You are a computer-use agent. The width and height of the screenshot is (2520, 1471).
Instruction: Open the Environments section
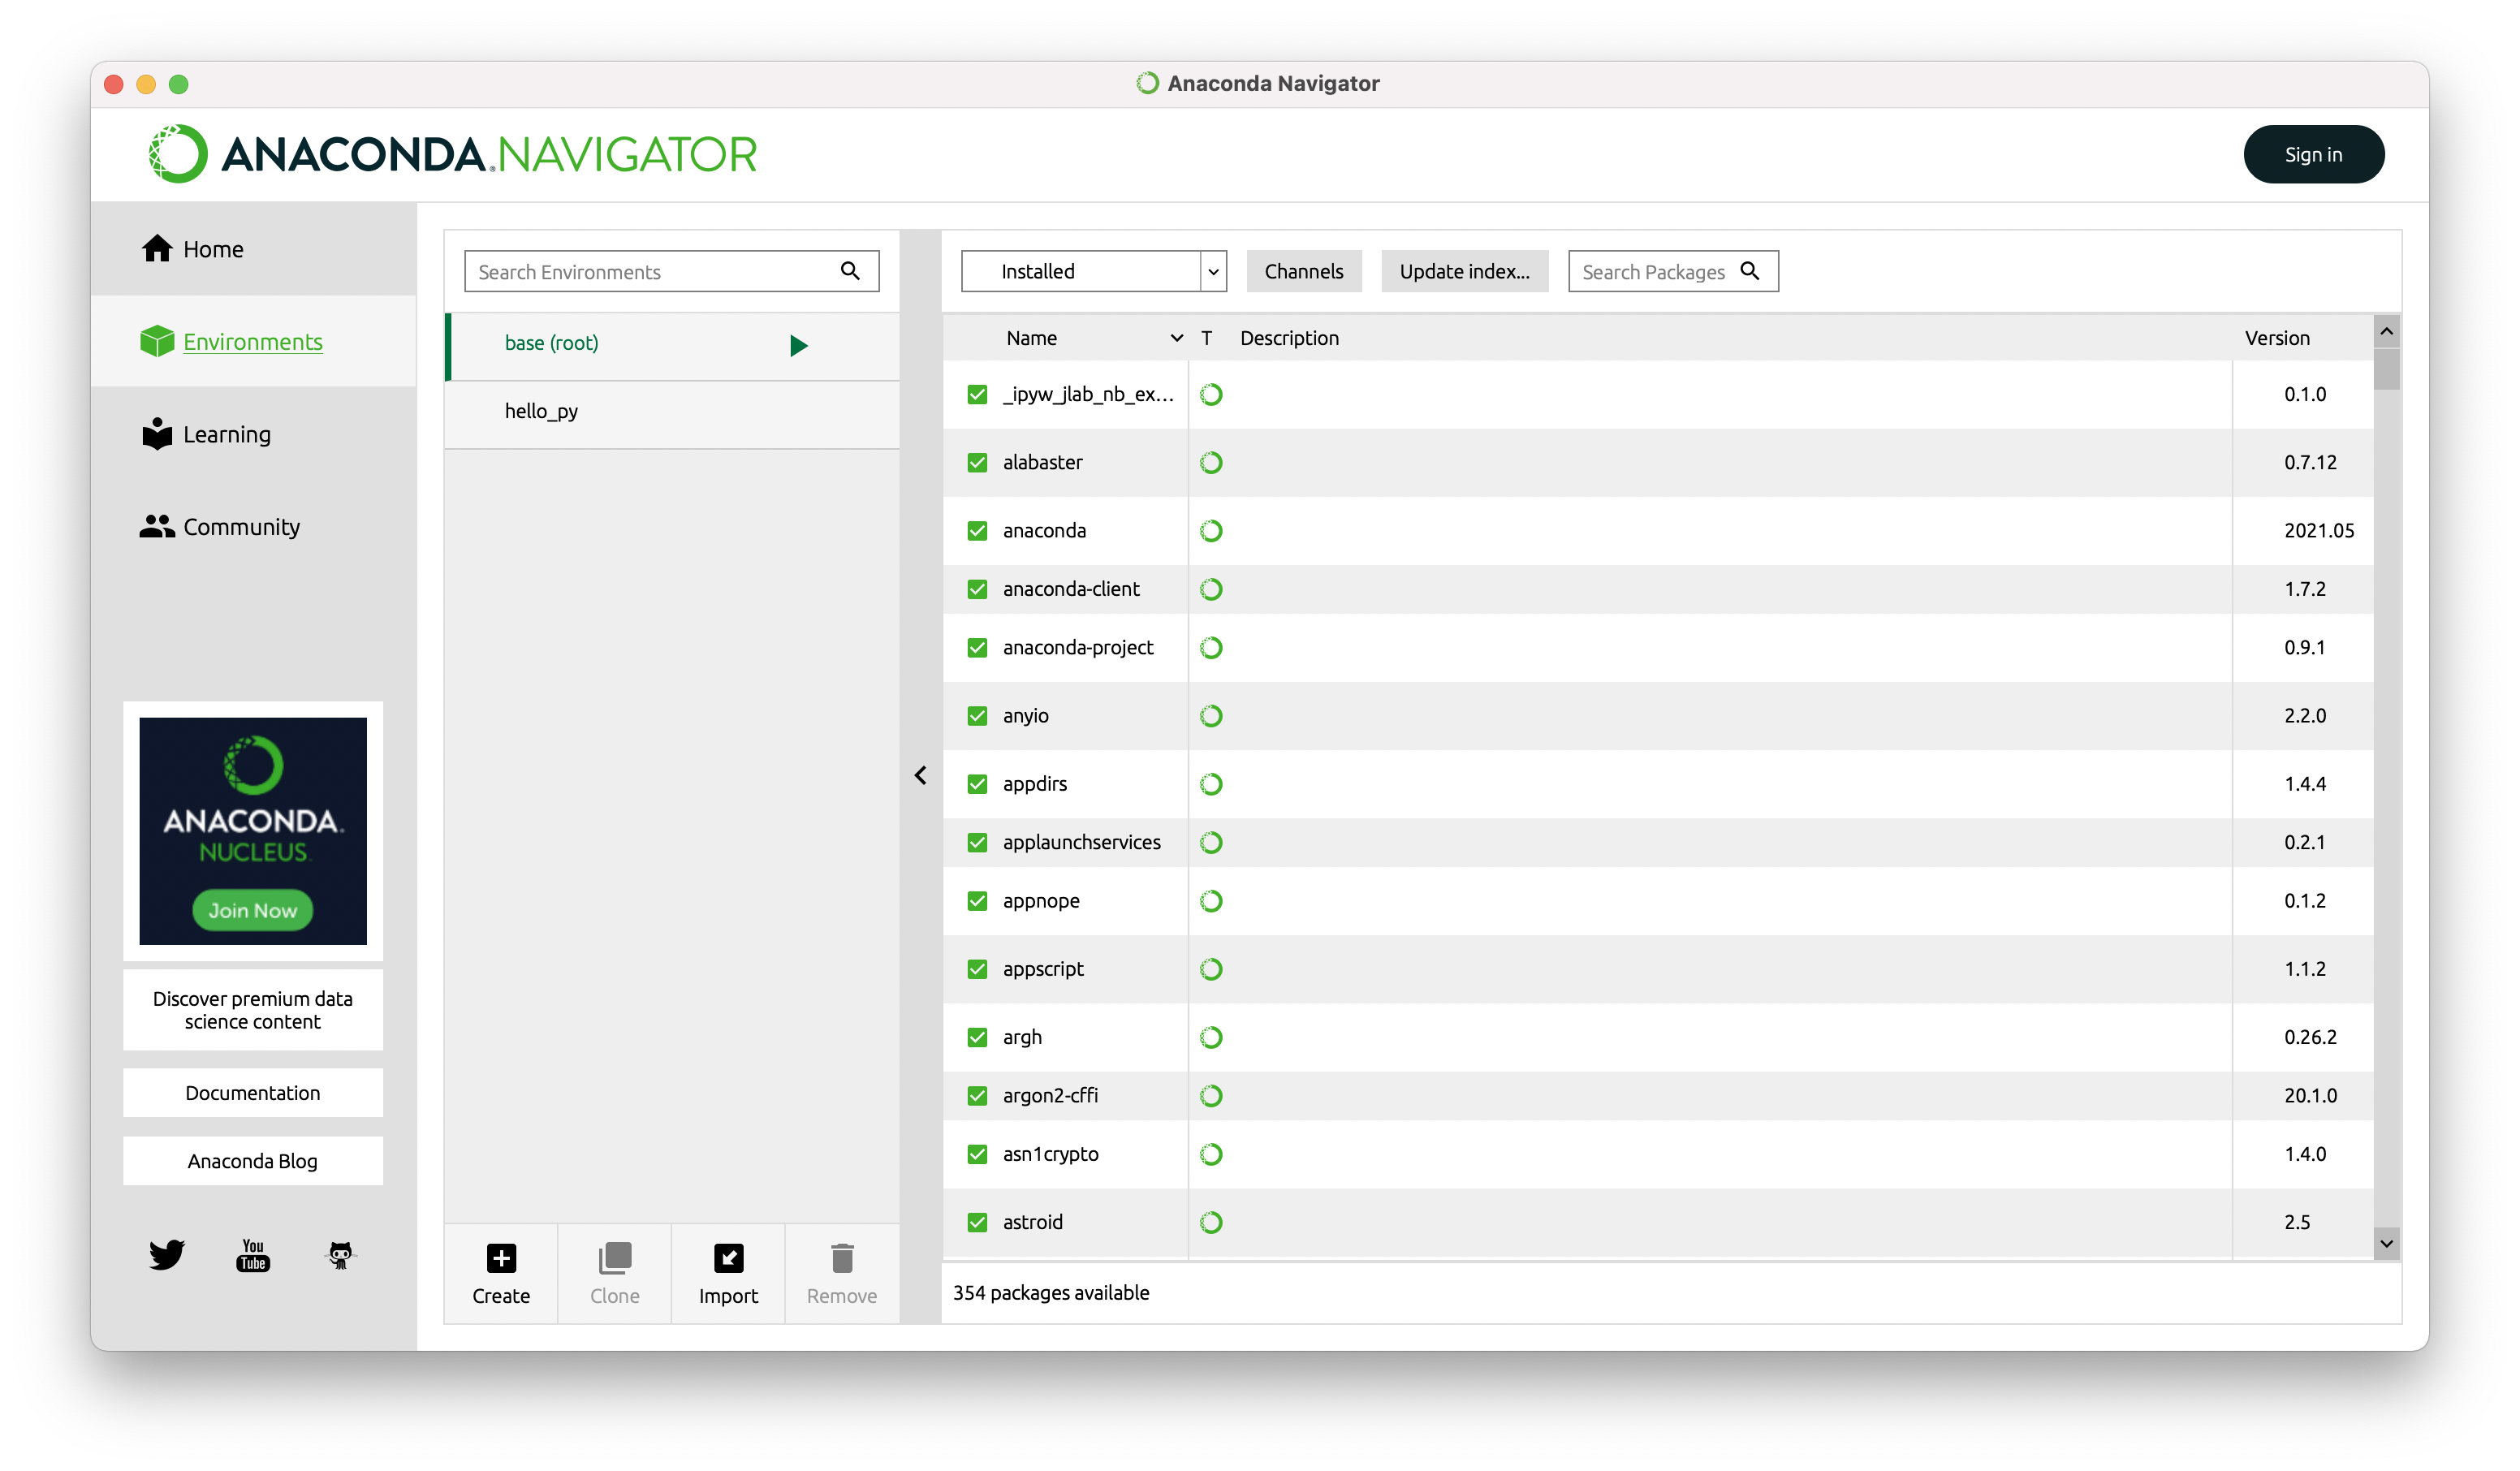click(x=253, y=341)
